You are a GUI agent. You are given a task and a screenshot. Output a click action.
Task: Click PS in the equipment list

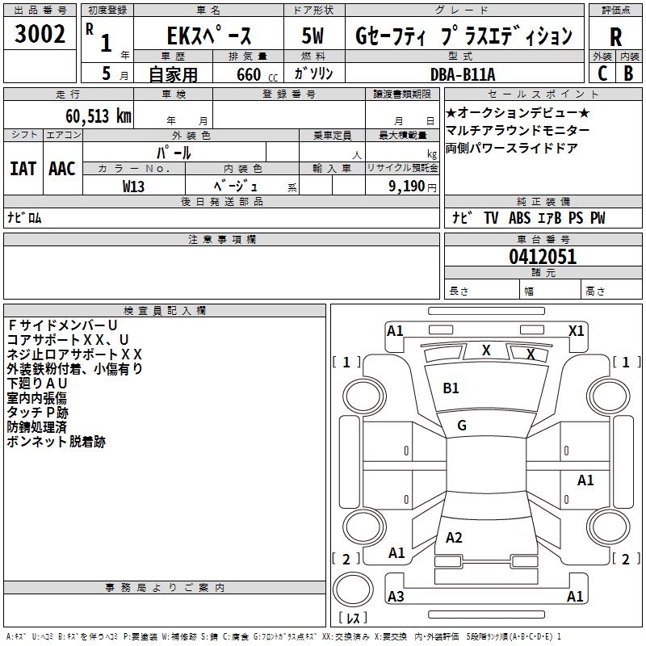click(x=576, y=217)
